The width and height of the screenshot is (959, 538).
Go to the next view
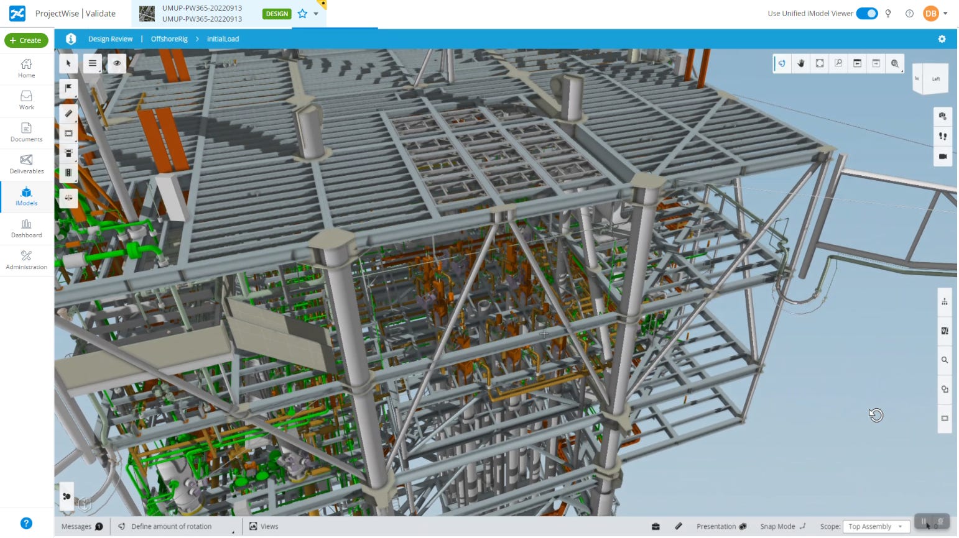tap(876, 63)
